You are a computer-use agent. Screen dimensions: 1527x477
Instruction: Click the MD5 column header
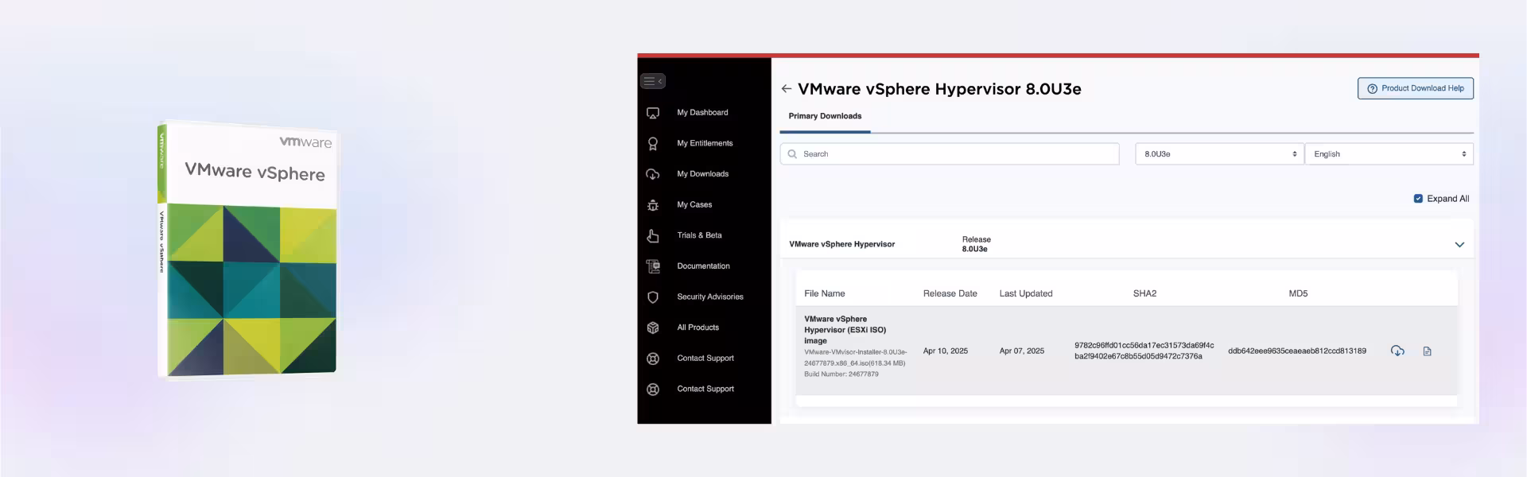click(1298, 293)
